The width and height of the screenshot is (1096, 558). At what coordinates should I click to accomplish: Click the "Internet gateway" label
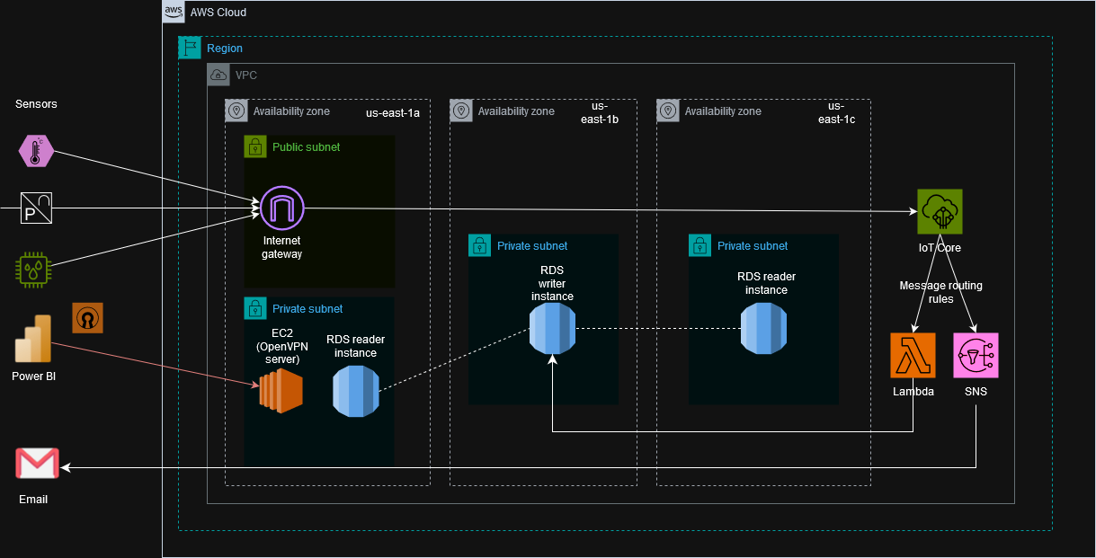tap(282, 247)
